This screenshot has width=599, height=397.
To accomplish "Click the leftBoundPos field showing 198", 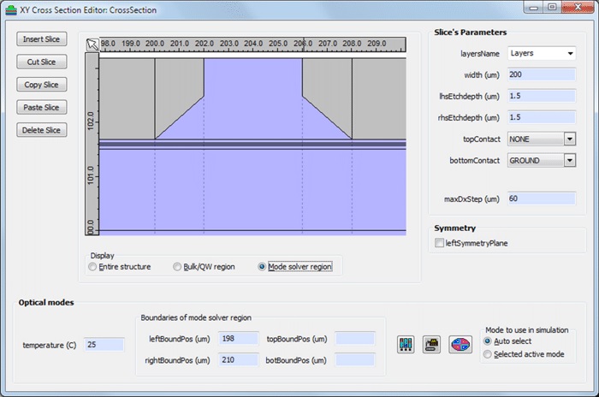I will pos(239,339).
